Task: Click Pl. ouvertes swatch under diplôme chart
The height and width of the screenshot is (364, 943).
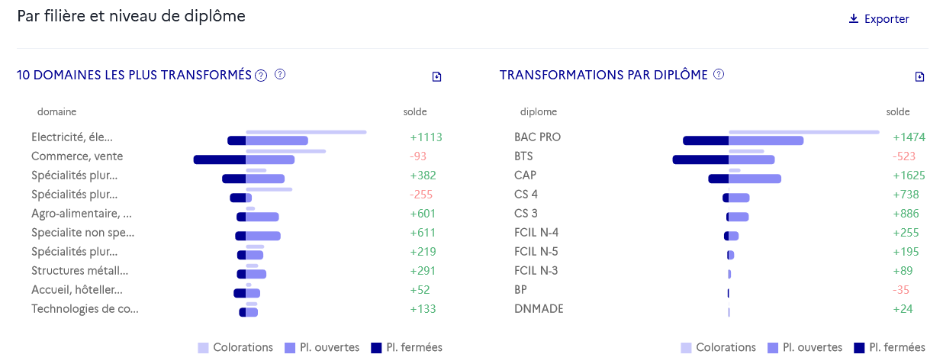Action: coord(772,348)
